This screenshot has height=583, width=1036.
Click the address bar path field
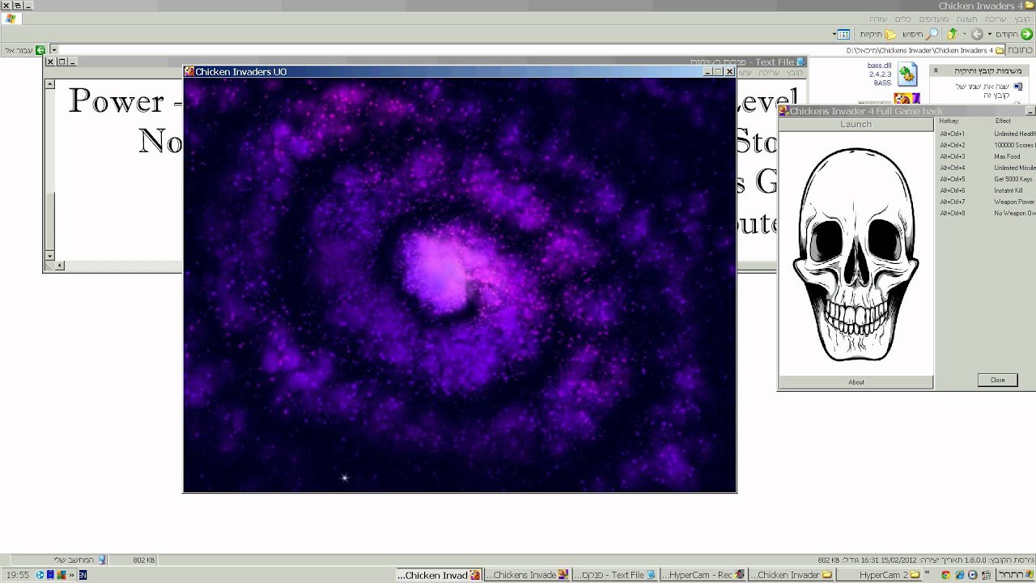[526, 50]
